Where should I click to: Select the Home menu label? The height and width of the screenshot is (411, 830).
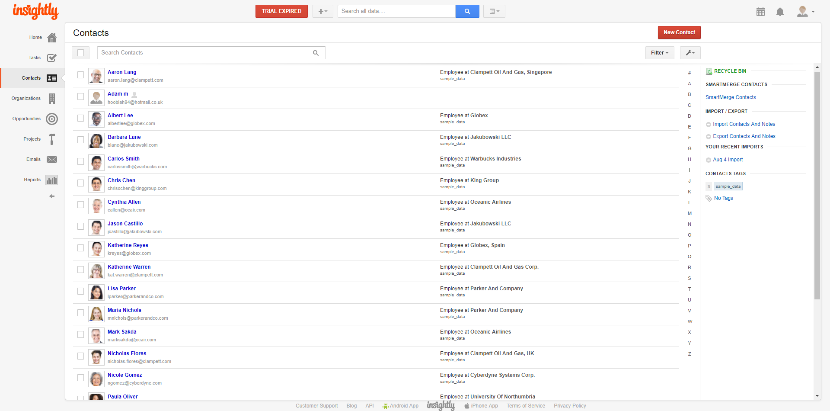coord(35,38)
